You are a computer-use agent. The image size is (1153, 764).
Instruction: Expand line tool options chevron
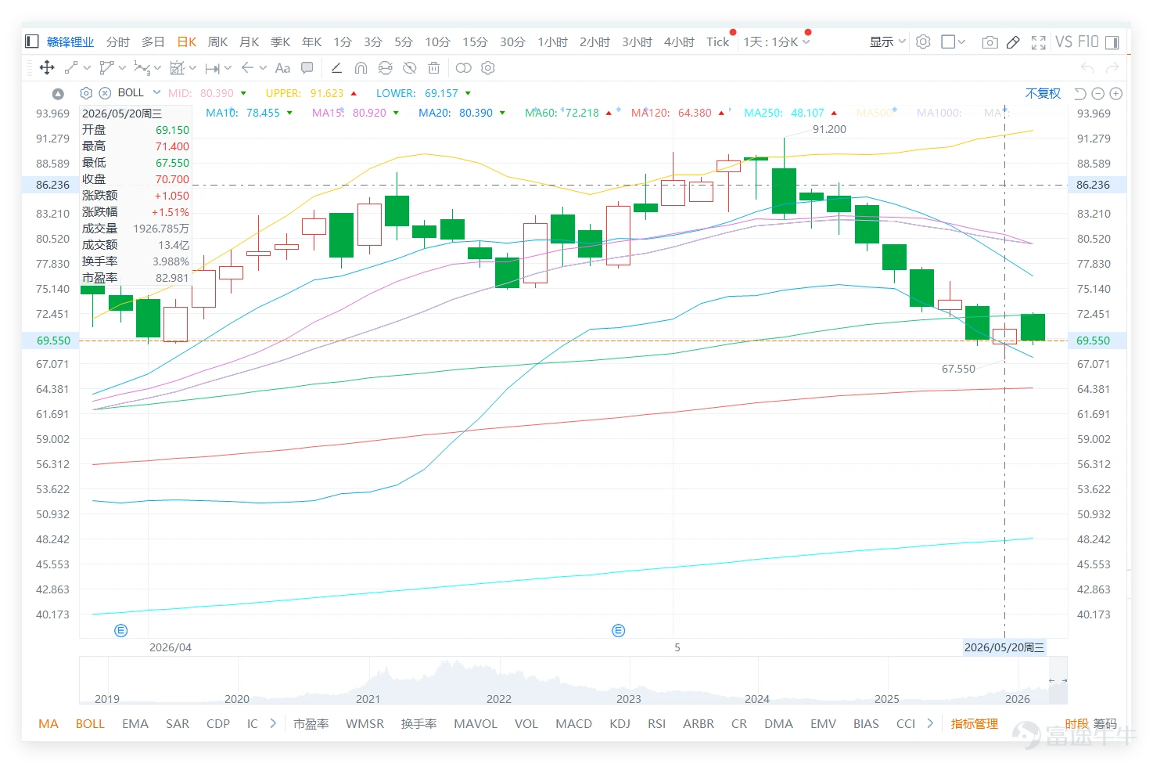pyautogui.click(x=87, y=68)
